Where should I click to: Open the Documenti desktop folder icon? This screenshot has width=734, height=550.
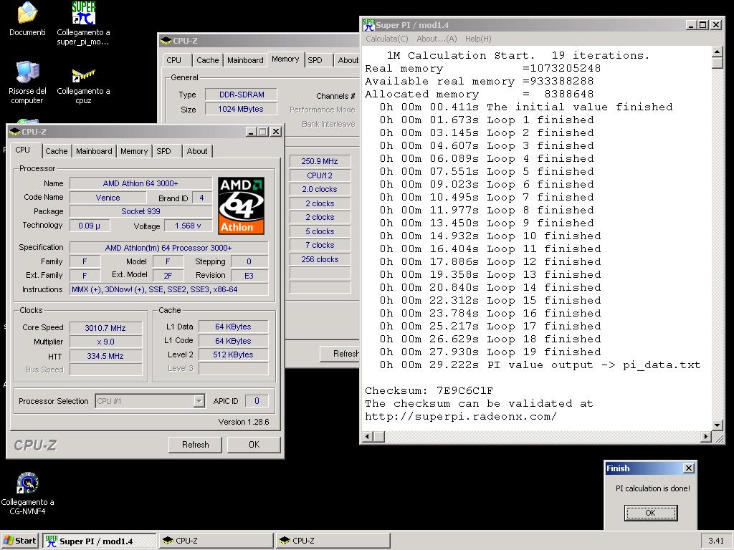click(x=27, y=14)
